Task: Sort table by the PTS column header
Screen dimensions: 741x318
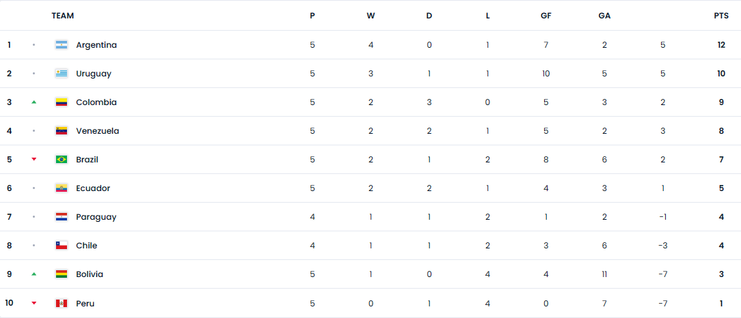Action: pos(721,16)
